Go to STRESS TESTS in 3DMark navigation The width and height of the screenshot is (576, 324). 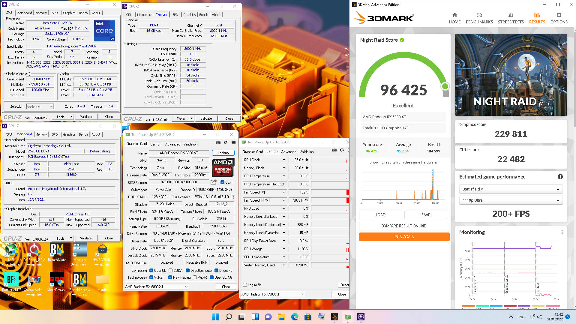(511, 19)
